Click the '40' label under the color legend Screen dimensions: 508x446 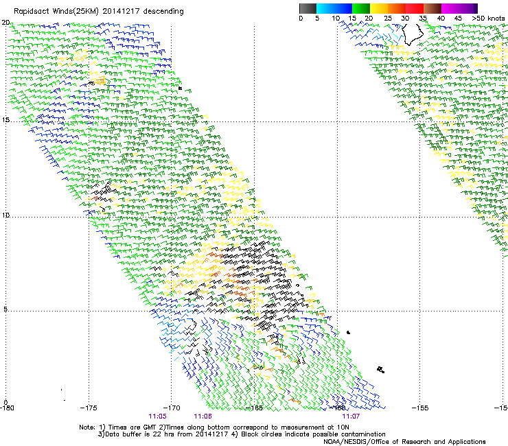point(441,18)
